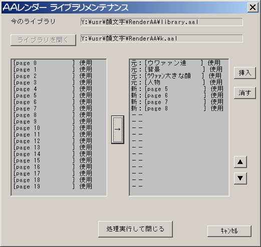Click the 挿入 (insert) button
Screen dimensions: 261x247
point(245,73)
